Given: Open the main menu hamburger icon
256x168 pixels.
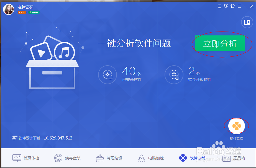Looking at the screenshot, I should tap(239, 6).
